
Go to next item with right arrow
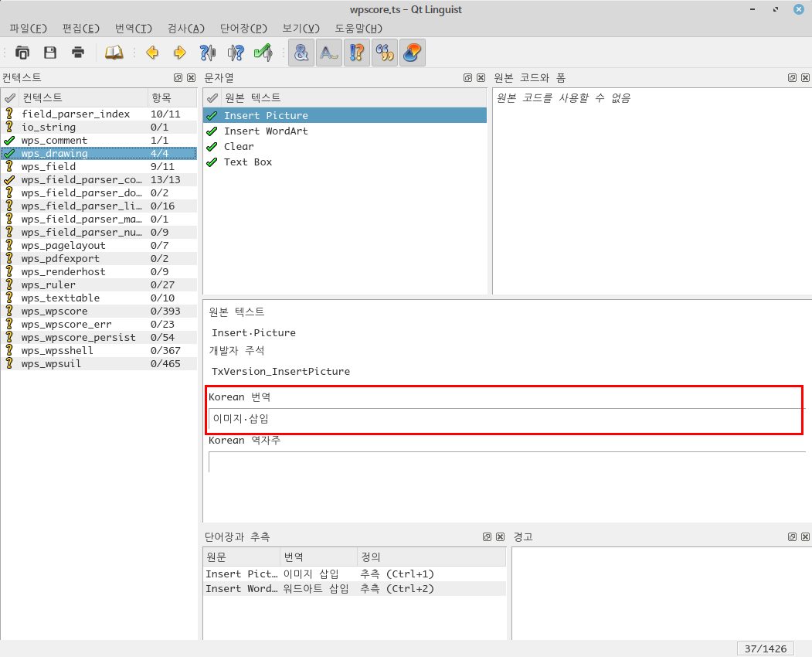pos(180,53)
